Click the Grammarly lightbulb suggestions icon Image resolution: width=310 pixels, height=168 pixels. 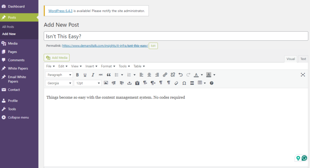pyautogui.click(x=298, y=158)
